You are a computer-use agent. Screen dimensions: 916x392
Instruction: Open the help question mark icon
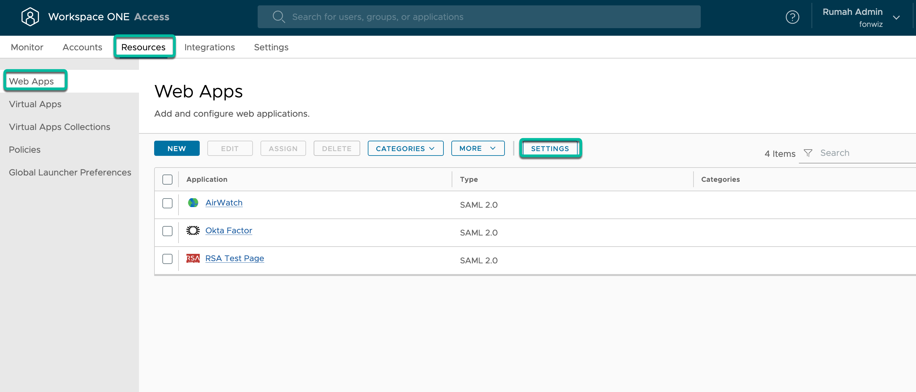[792, 16]
